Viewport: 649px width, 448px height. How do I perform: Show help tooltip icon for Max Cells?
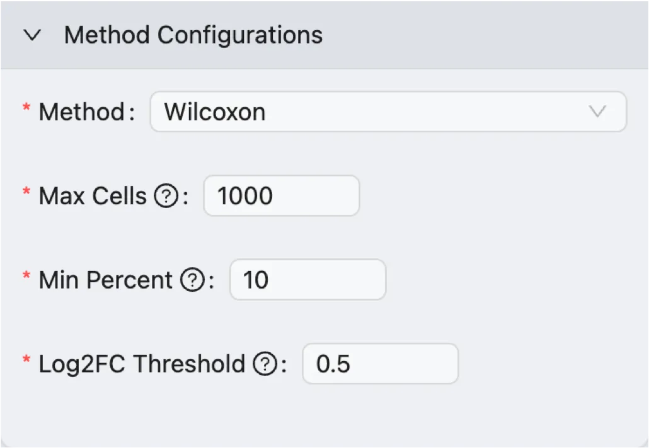tap(166, 197)
